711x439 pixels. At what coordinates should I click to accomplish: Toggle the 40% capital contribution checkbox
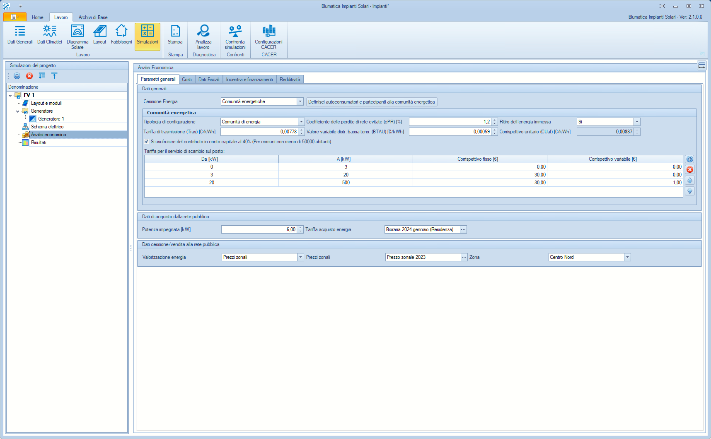point(146,142)
